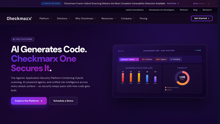Click the Checkmarx logo

click(x=19, y=18)
